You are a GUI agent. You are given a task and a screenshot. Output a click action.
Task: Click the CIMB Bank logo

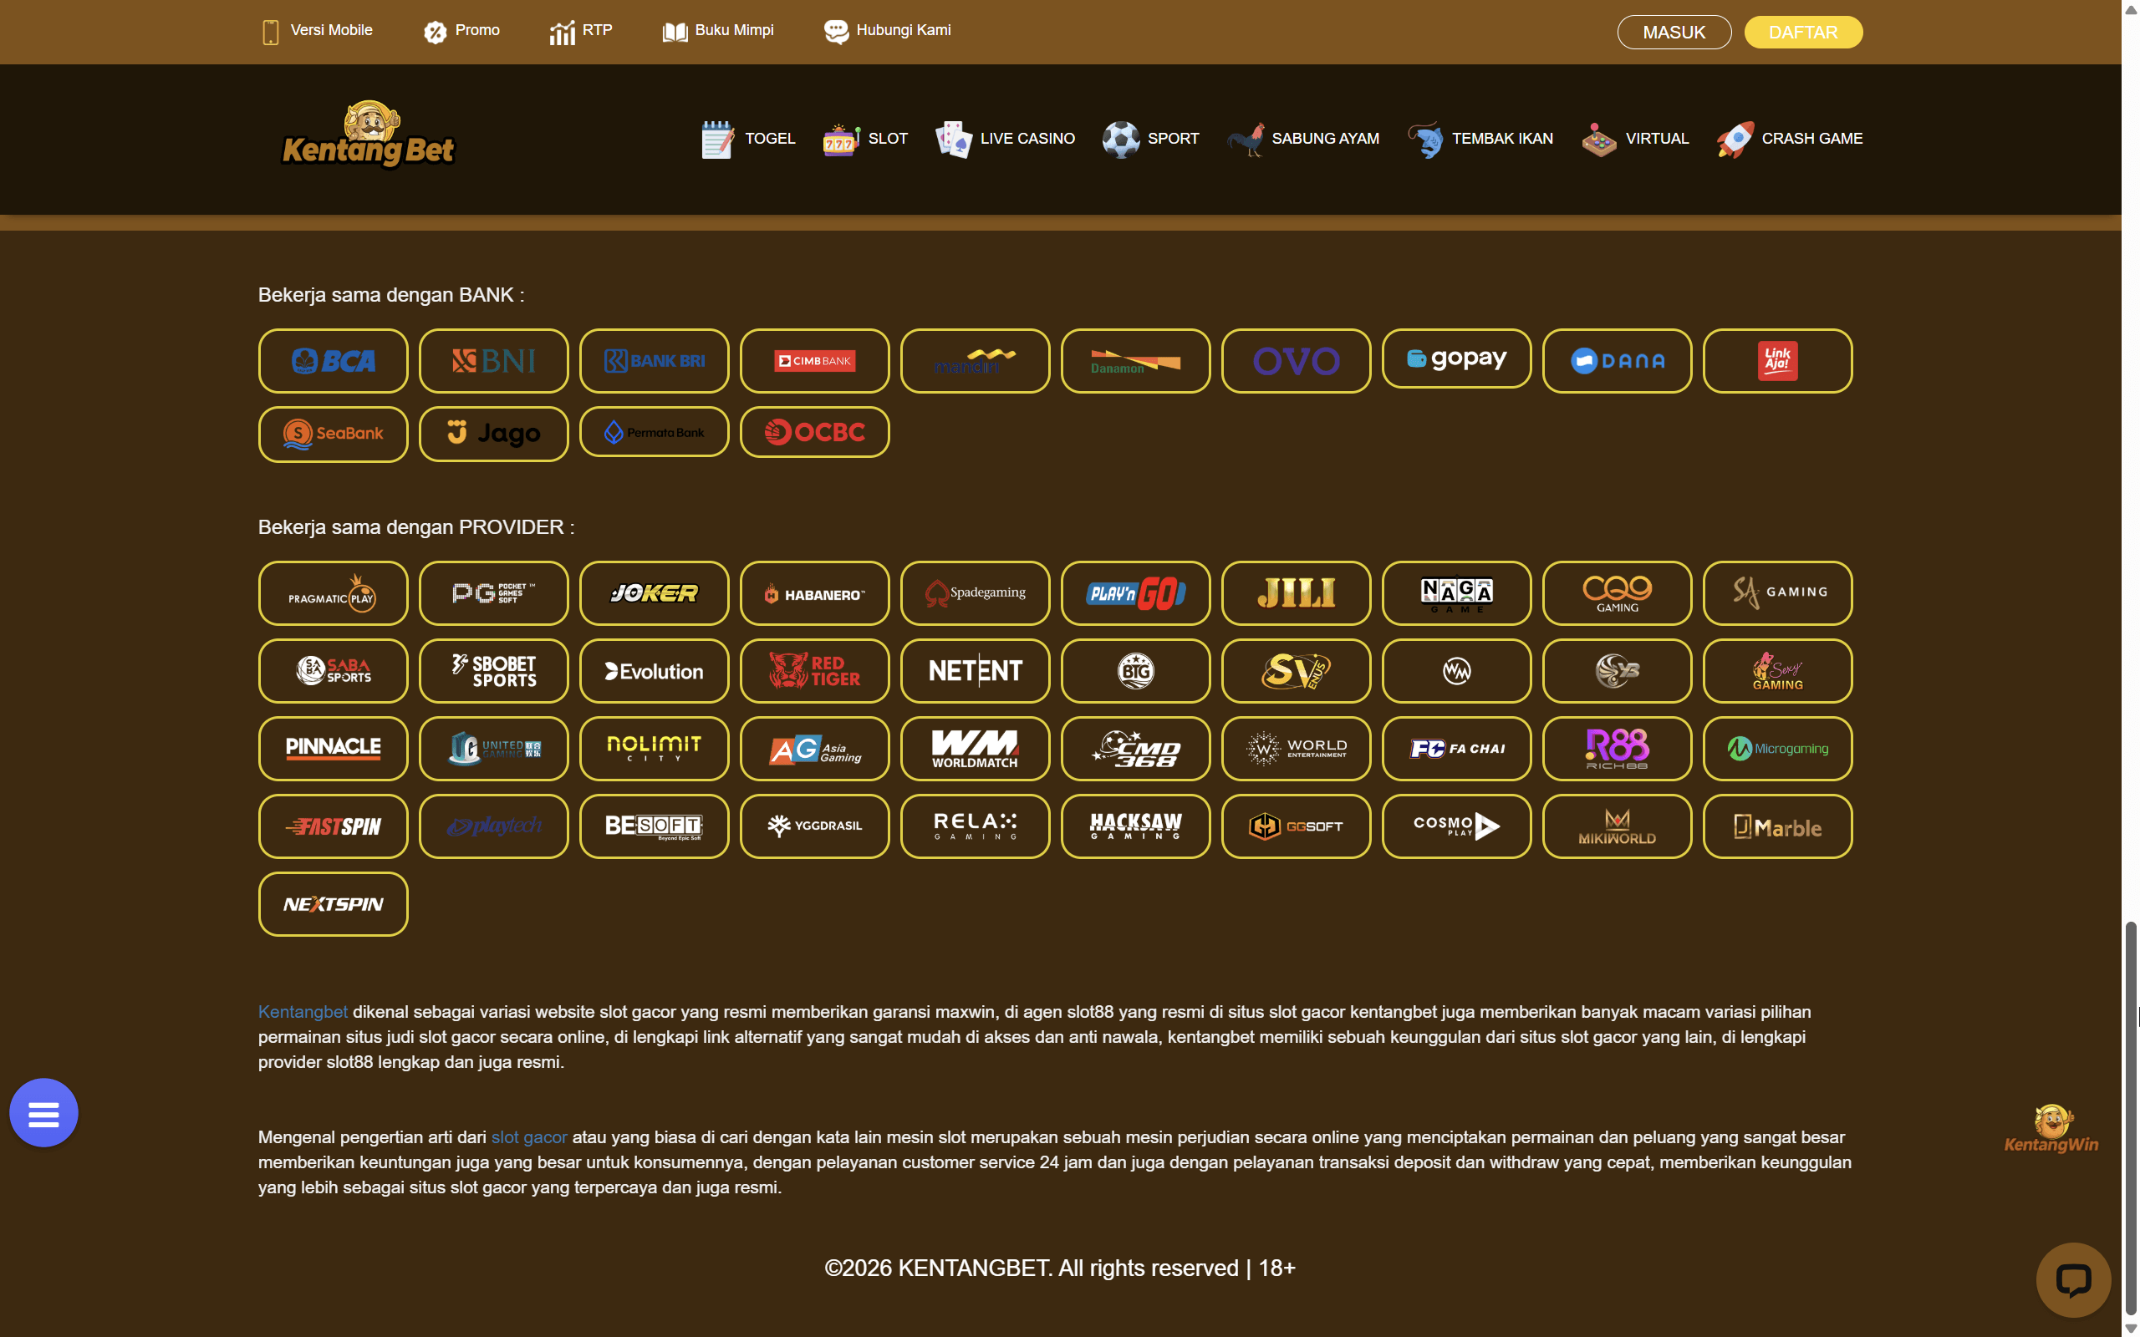pyautogui.click(x=814, y=361)
